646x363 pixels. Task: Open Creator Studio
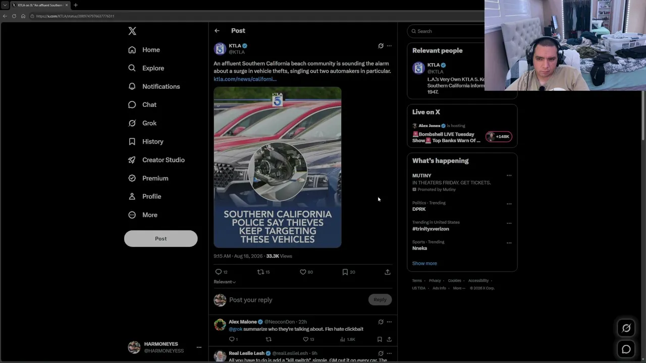coord(156,160)
